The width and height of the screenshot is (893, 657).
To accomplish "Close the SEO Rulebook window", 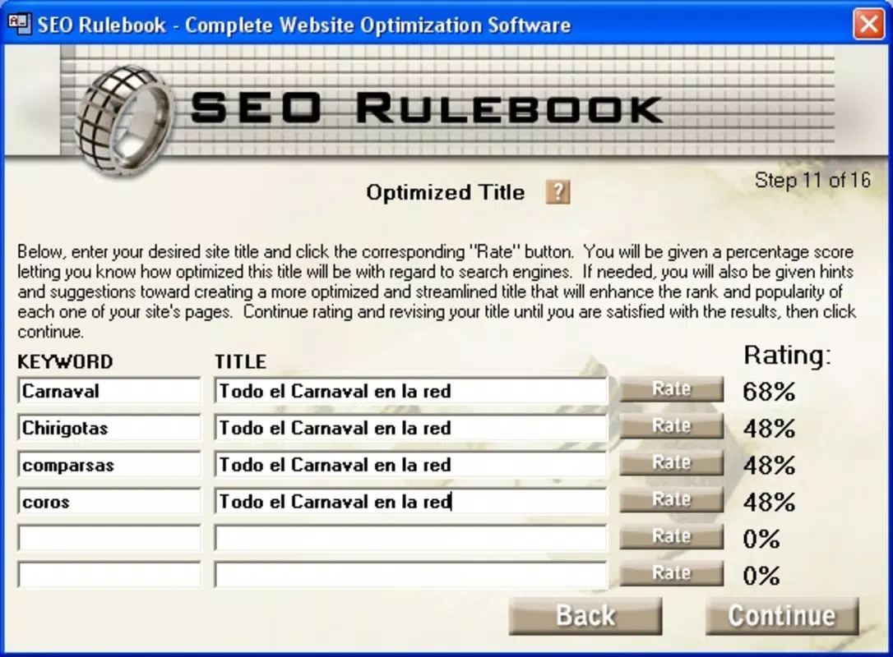I will [x=868, y=24].
